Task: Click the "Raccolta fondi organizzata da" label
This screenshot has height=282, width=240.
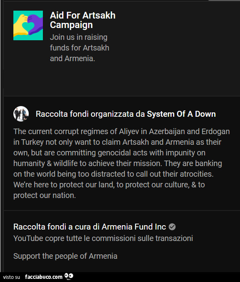Action: 90,114
